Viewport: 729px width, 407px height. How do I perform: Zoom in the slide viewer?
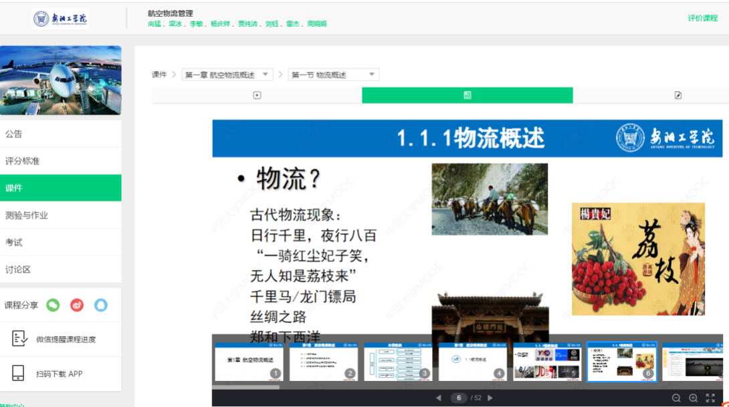[x=693, y=398]
